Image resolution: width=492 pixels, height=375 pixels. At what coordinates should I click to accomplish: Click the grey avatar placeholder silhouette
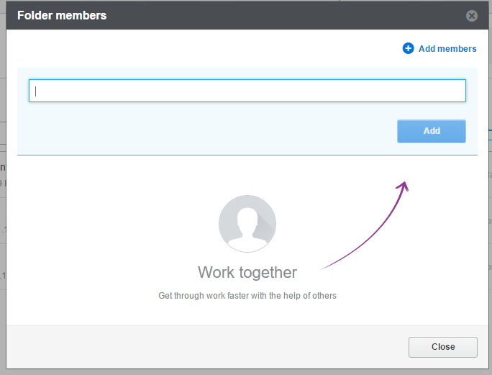coord(247,224)
